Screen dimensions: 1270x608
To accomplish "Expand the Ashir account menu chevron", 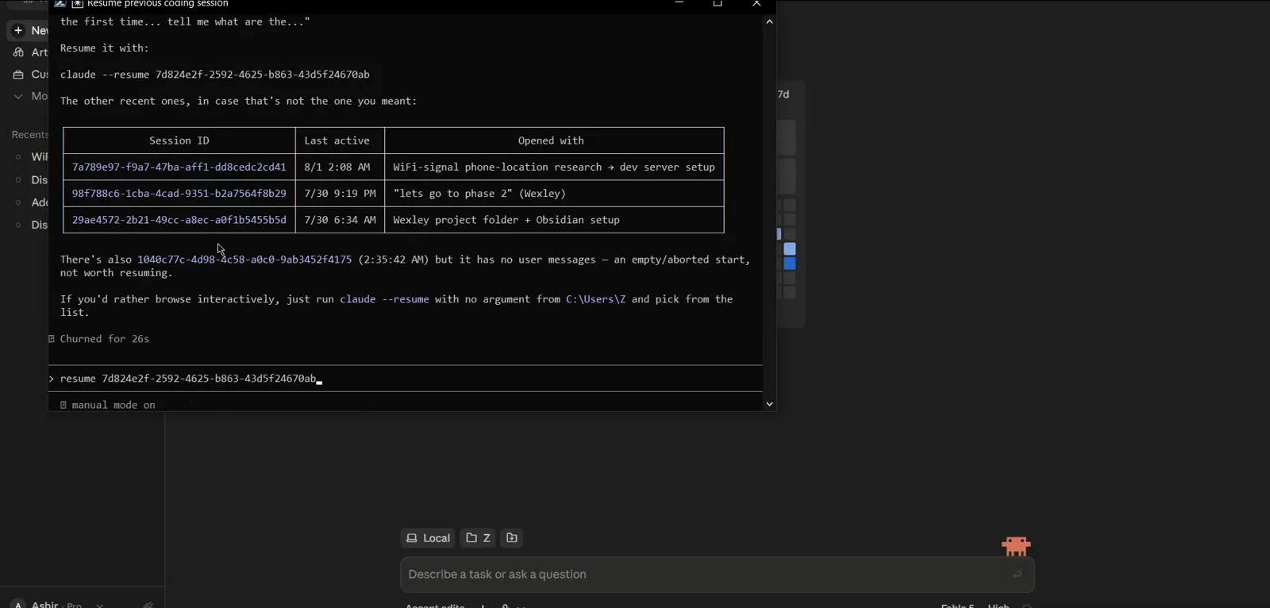I will (x=99, y=605).
